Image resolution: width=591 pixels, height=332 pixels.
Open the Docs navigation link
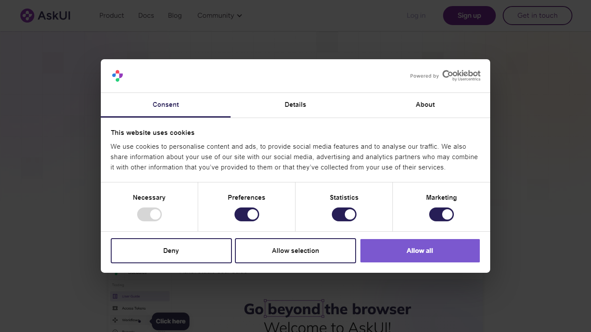(x=146, y=16)
